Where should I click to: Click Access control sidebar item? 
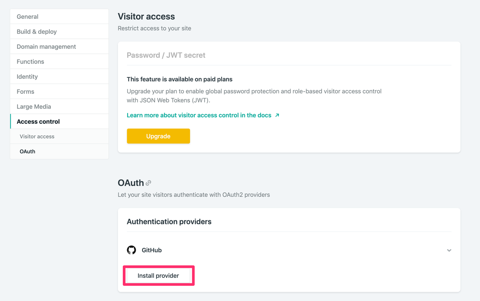(x=38, y=122)
